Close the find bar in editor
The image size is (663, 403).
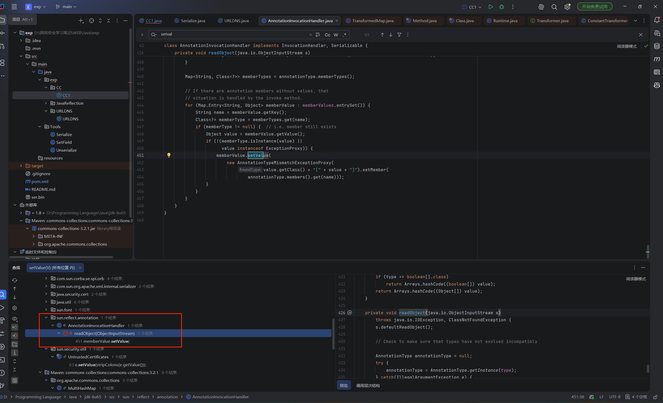click(641, 35)
